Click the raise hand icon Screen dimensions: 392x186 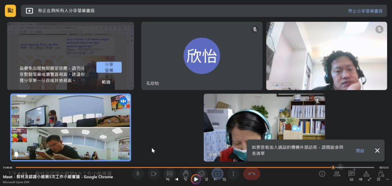[x=186, y=174]
